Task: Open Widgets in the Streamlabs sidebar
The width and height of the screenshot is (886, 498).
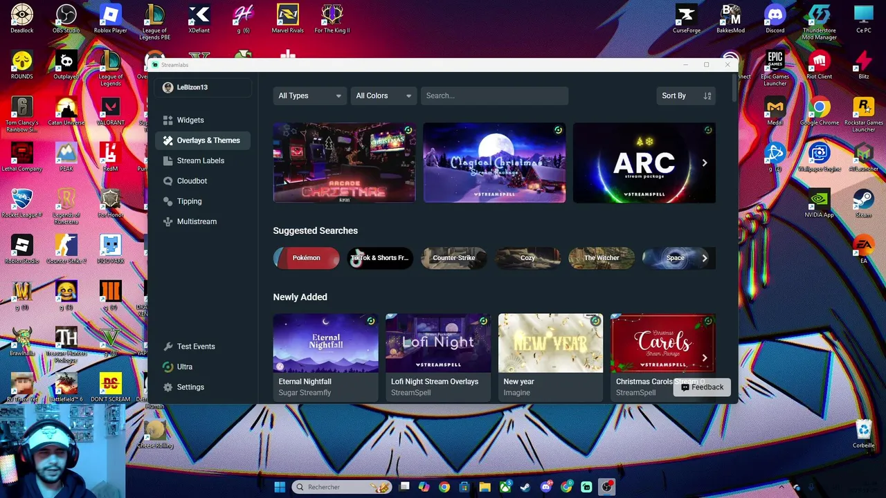Action: (x=190, y=120)
